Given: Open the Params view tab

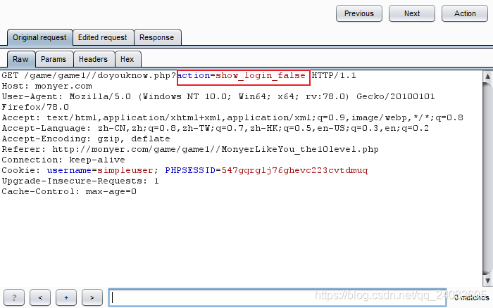Looking at the screenshot, I should [x=54, y=59].
